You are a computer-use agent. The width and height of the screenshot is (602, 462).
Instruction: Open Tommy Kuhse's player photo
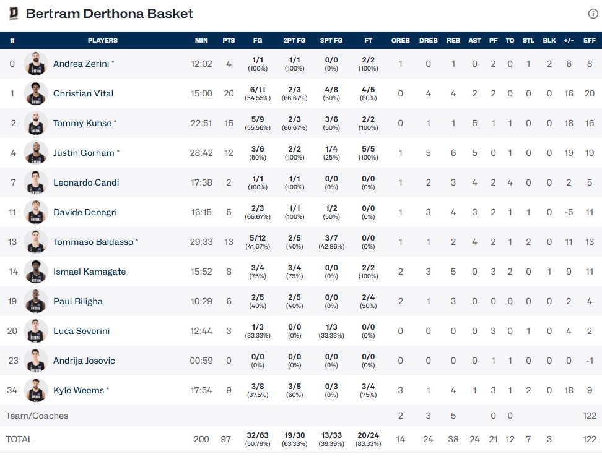pos(36,123)
